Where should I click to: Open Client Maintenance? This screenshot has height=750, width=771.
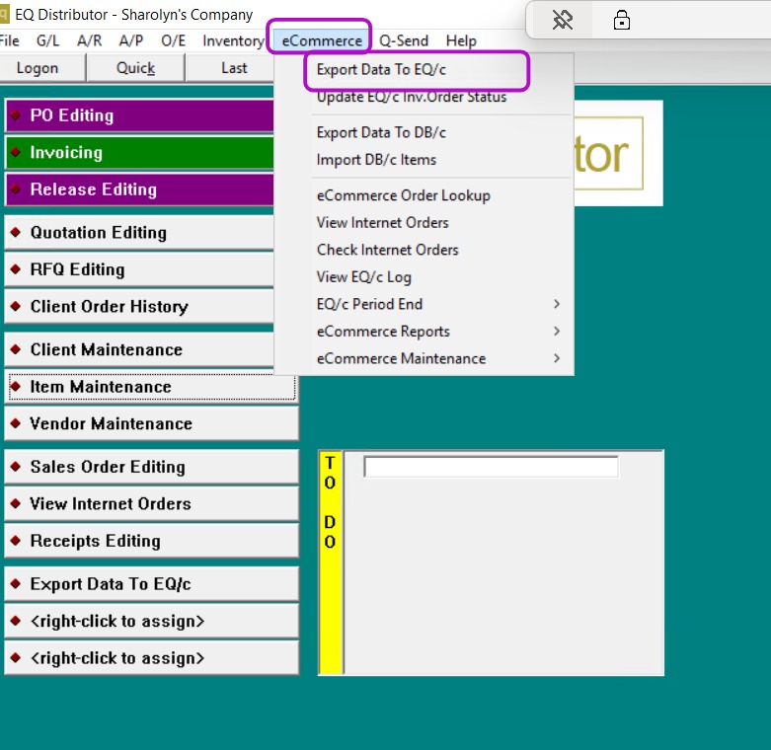click(139, 350)
